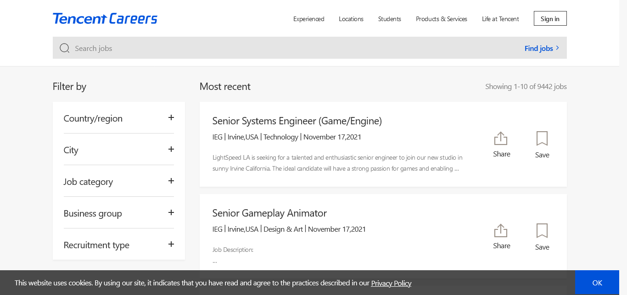
Task: Click the Sign in button
Action: [550, 19]
